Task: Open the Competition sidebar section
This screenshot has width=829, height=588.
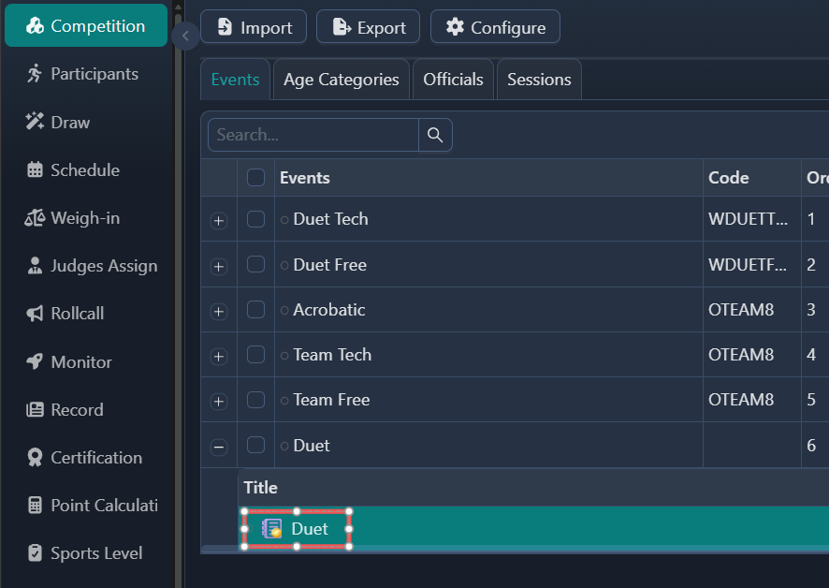Action: click(86, 25)
